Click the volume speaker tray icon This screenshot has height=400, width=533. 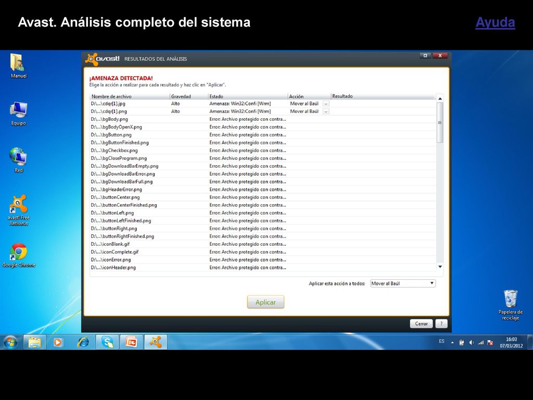click(471, 343)
